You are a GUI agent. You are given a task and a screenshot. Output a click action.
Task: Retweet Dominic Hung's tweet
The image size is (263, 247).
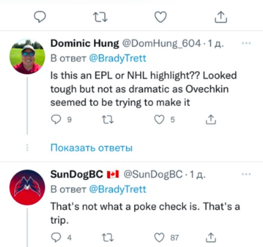(108, 120)
